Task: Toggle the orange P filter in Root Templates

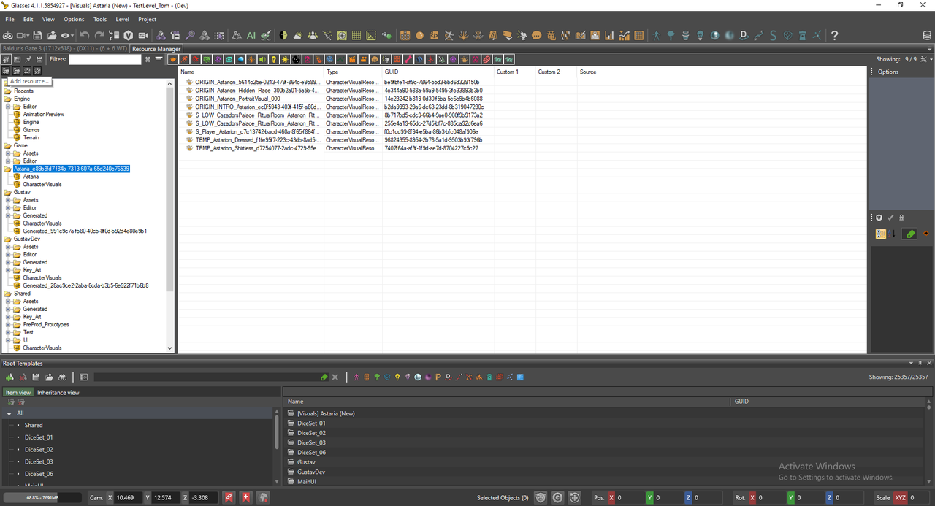Action: coord(438,377)
